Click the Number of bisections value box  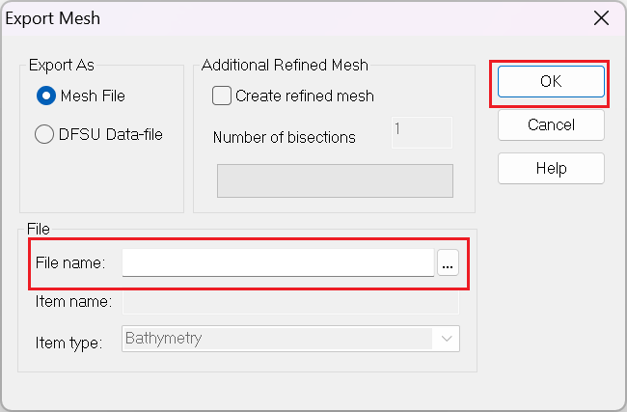422,132
